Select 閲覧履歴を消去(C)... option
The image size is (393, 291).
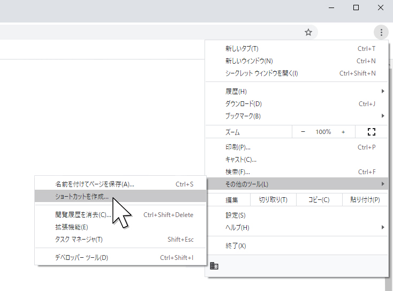pyautogui.click(x=83, y=215)
